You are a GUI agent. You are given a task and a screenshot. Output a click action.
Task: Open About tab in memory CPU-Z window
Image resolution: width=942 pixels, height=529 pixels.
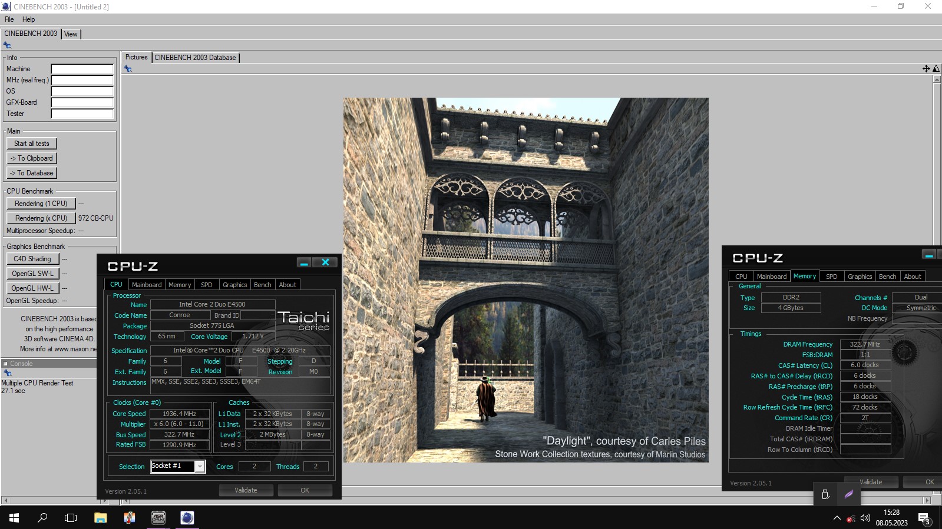(x=913, y=277)
